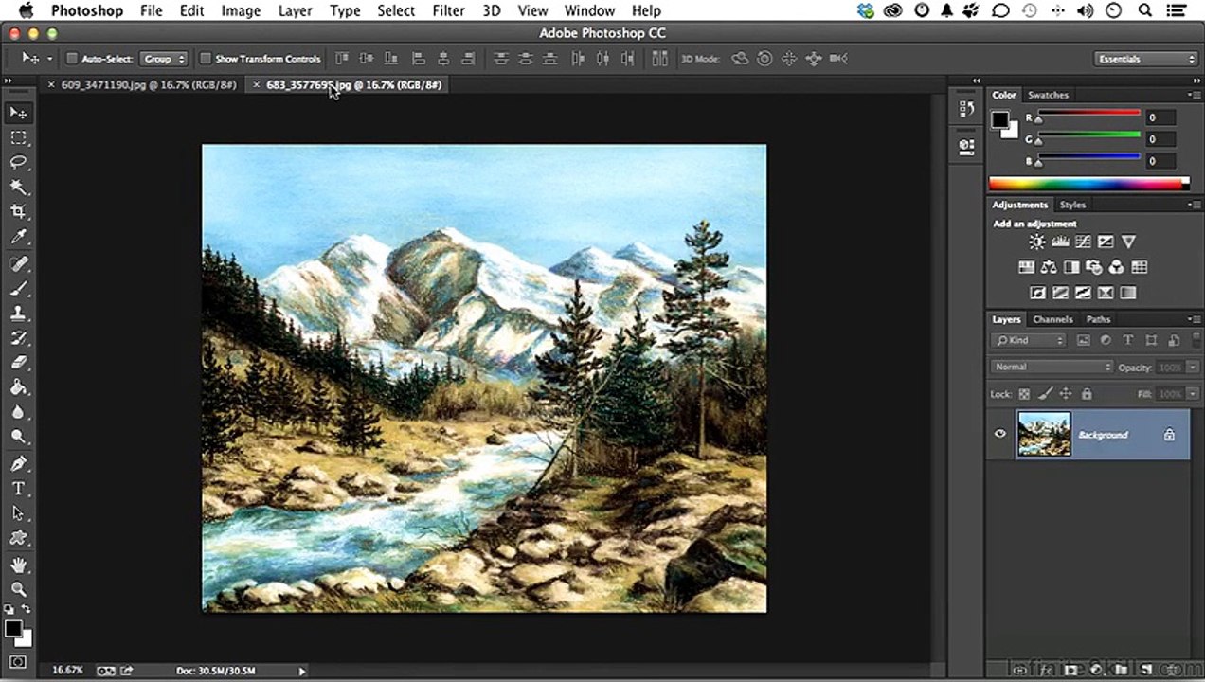Open the Move tool preset picker arrow
This screenshot has width=1205, height=682.
click(49, 59)
